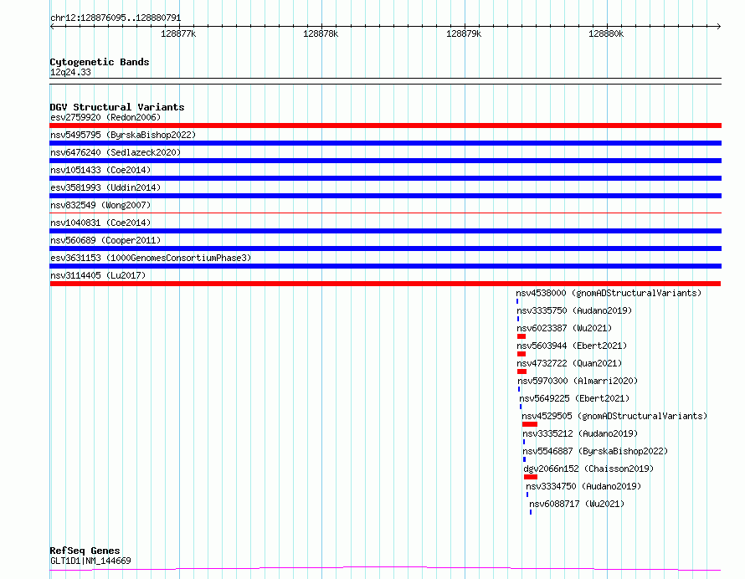Screen dimensions: 745x579
Task: Click the DGV Structural Variants track heading
Action: point(117,107)
